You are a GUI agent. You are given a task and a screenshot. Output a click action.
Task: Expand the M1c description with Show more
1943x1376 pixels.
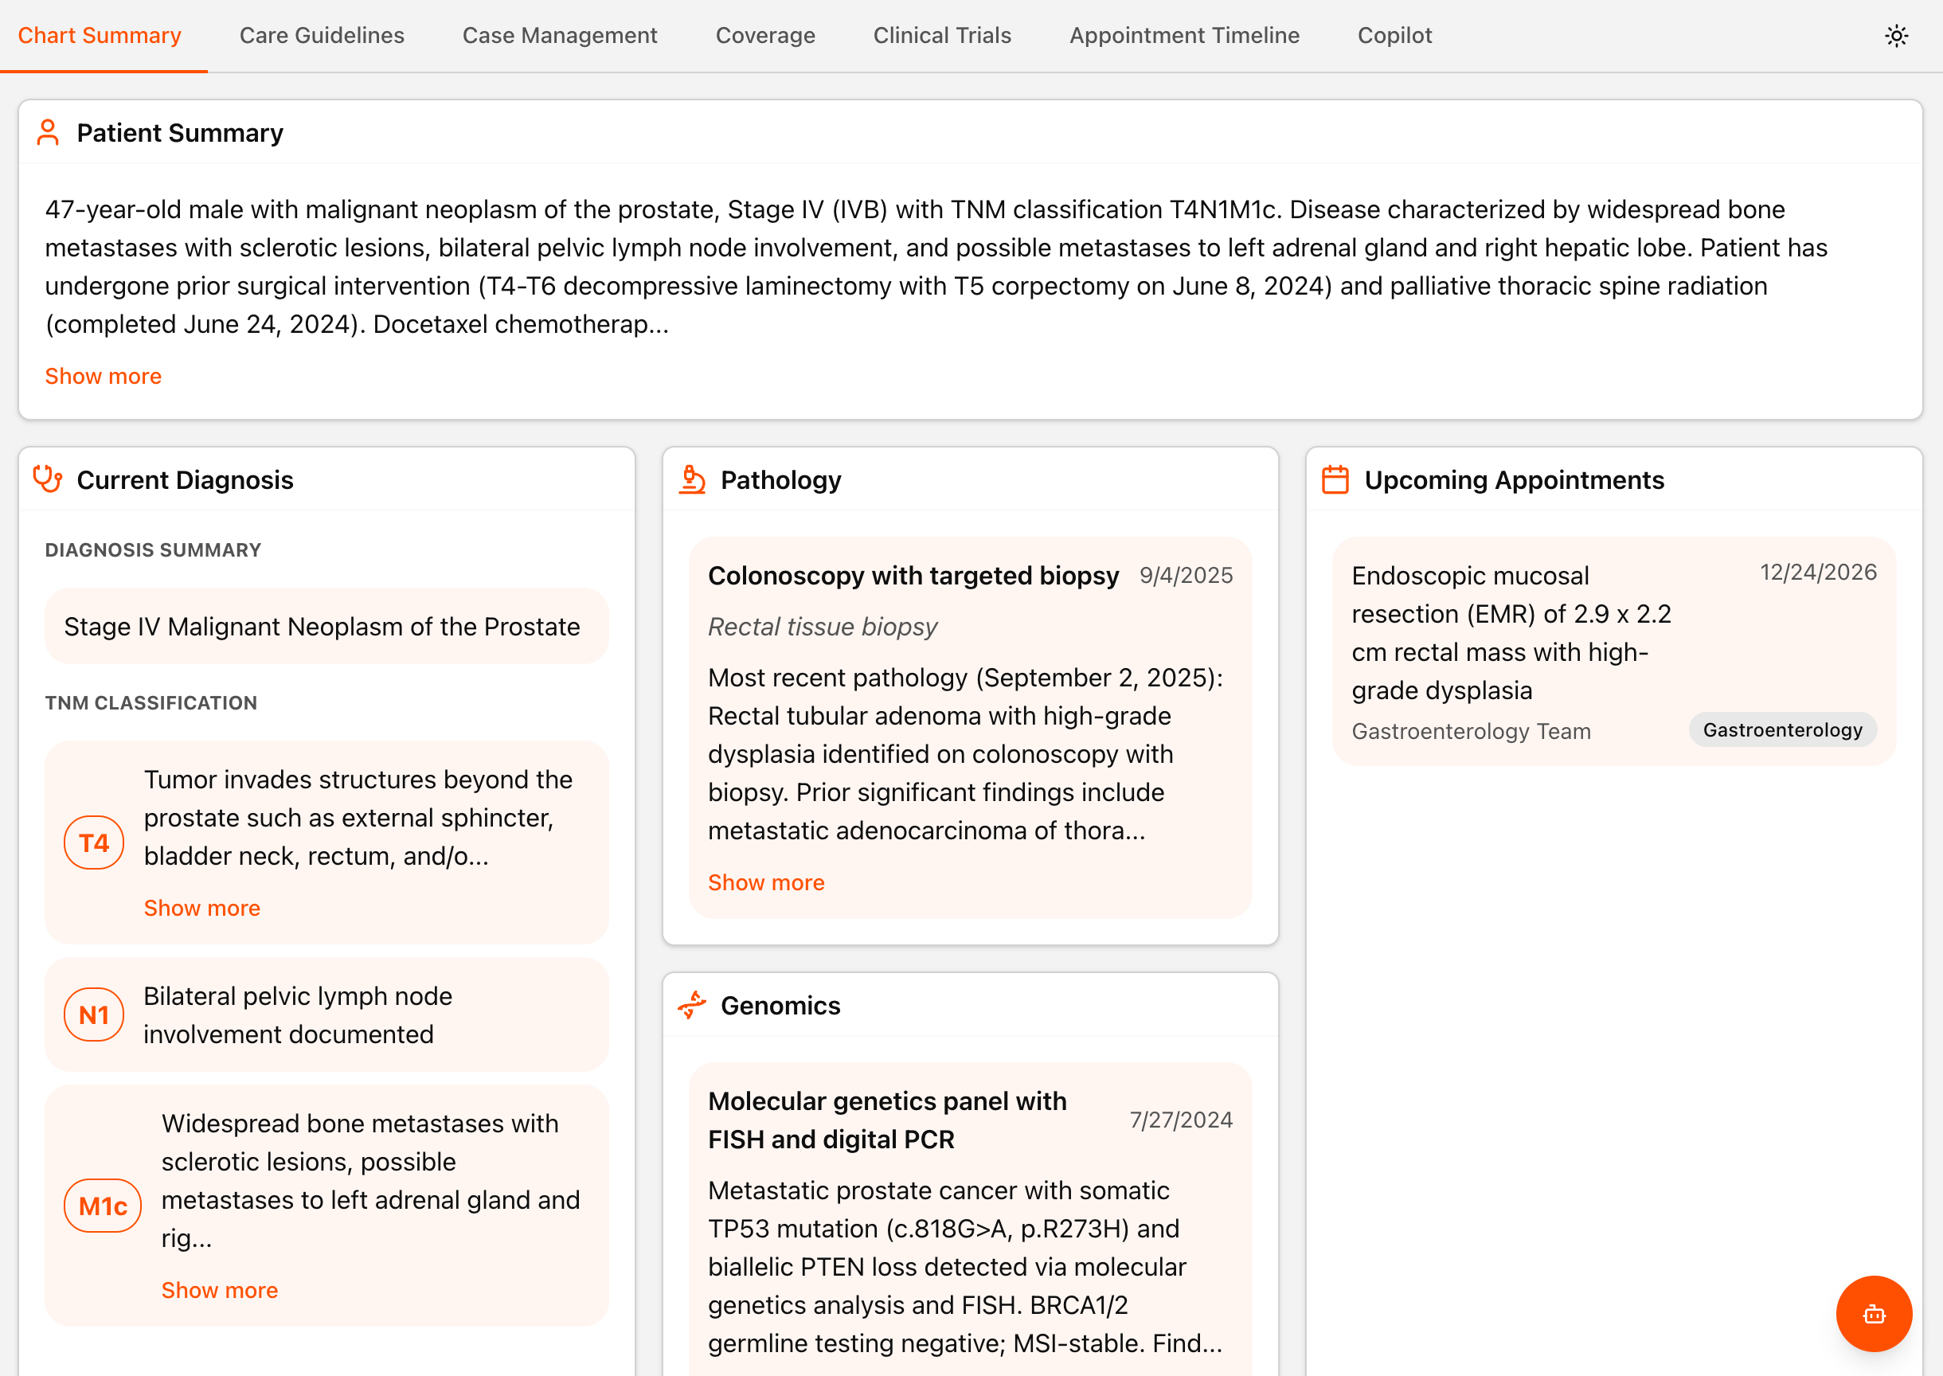coord(221,1291)
